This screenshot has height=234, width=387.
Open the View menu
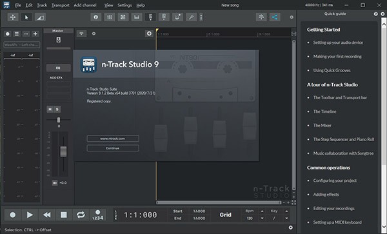click(x=108, y=5)
